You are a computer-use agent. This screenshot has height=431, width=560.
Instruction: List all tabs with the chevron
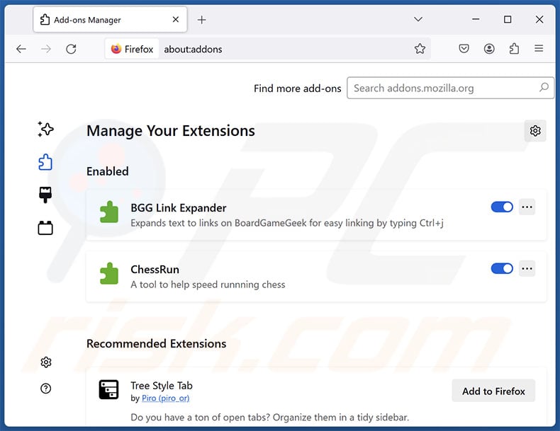[x=418, y=19]
